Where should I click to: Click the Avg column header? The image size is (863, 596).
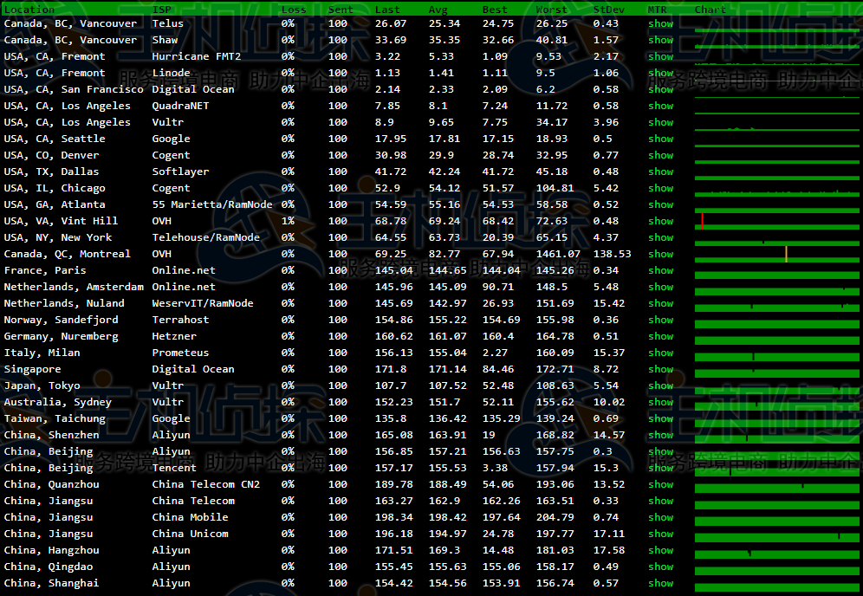click(438, 10)
